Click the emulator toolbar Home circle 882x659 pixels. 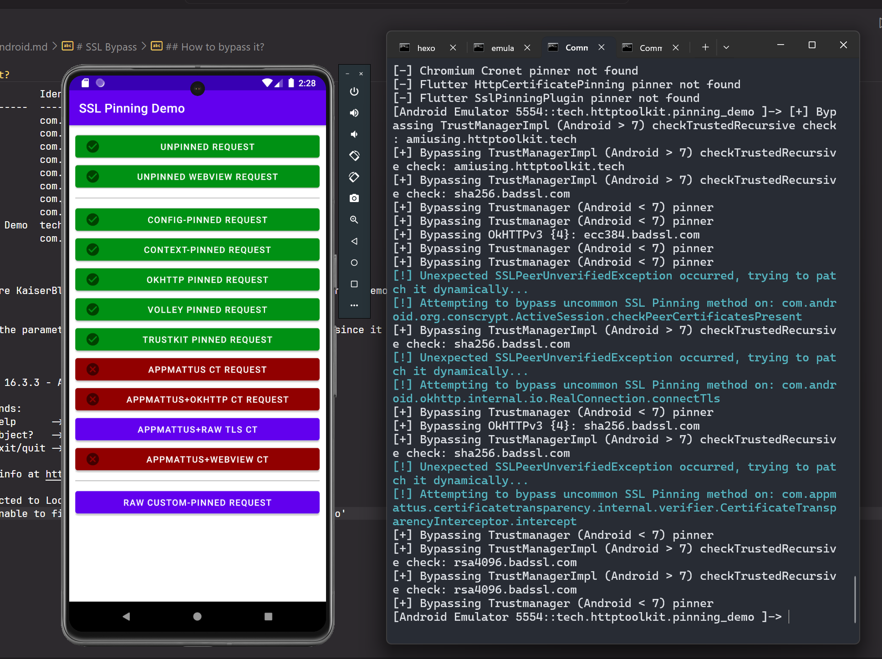[x=354, y=263]
